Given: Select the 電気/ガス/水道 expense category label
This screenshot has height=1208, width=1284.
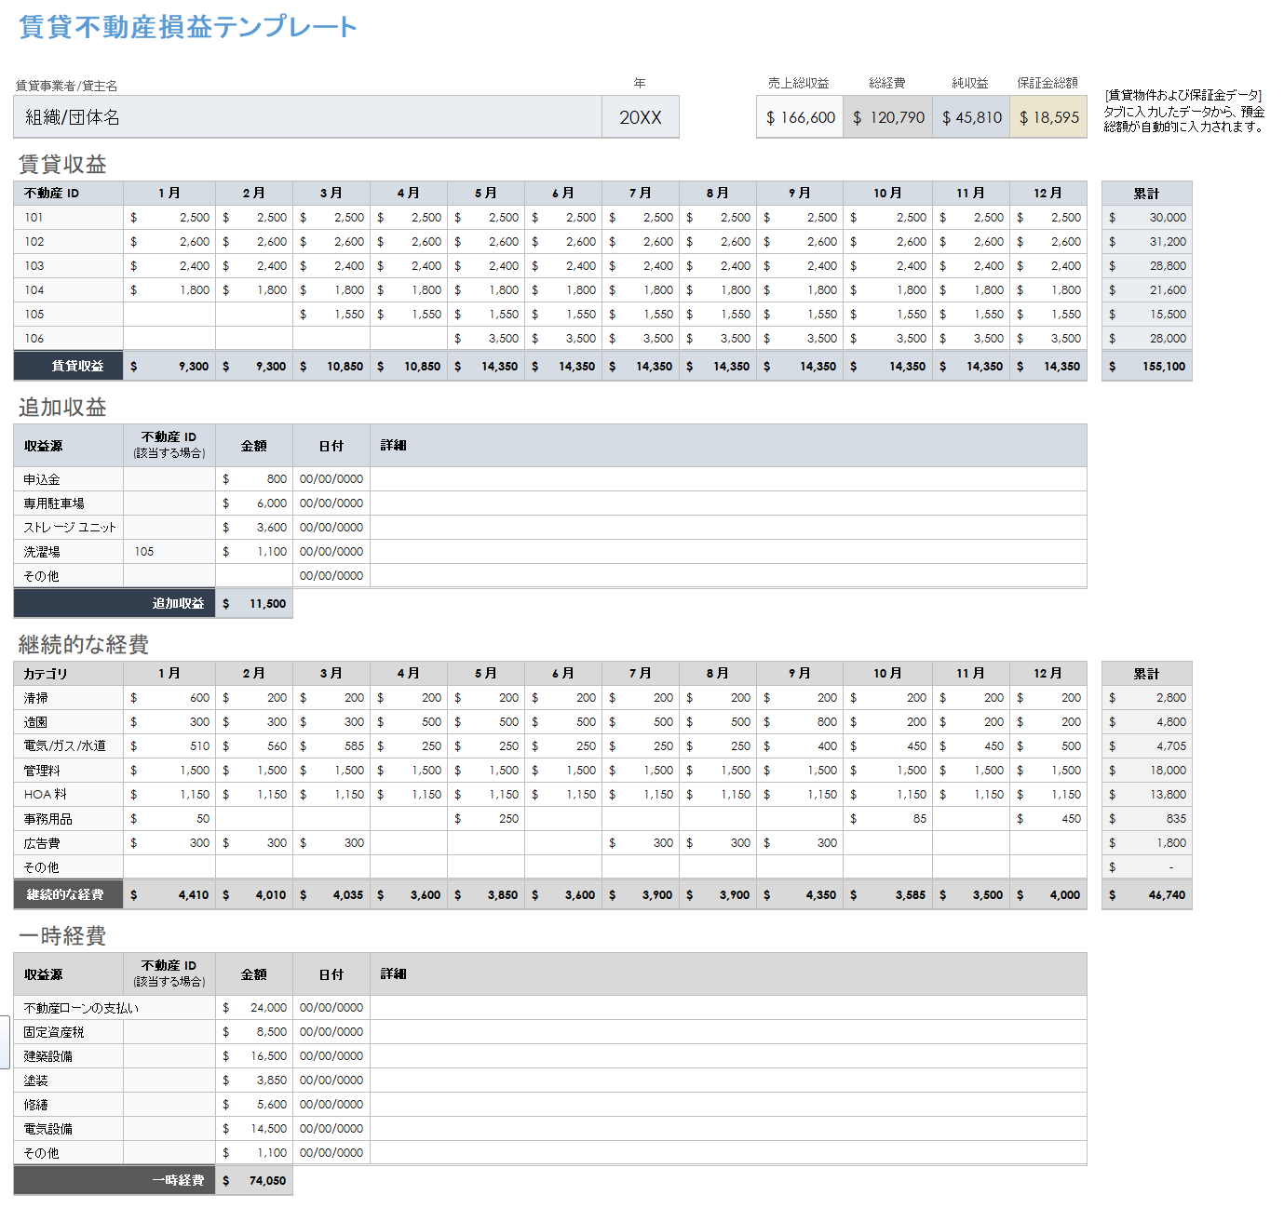Looking at the screenshot, I should coord(69,746).
